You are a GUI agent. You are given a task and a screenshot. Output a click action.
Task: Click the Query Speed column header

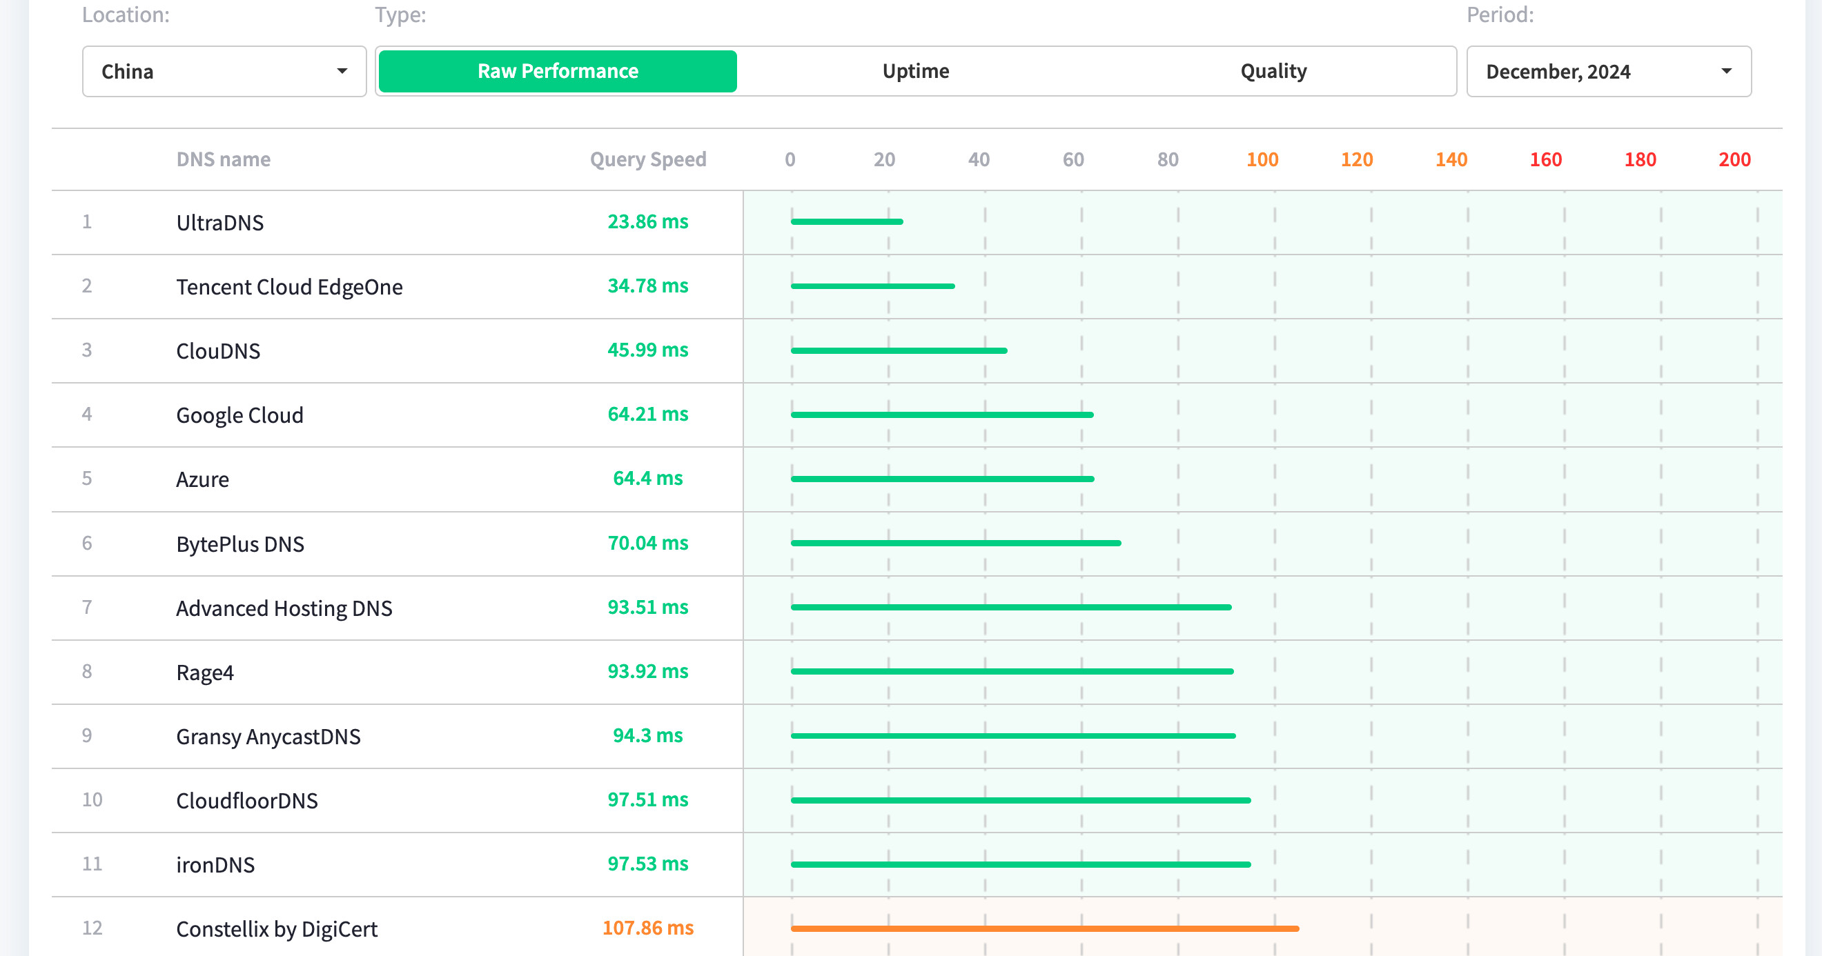[647, 160]
